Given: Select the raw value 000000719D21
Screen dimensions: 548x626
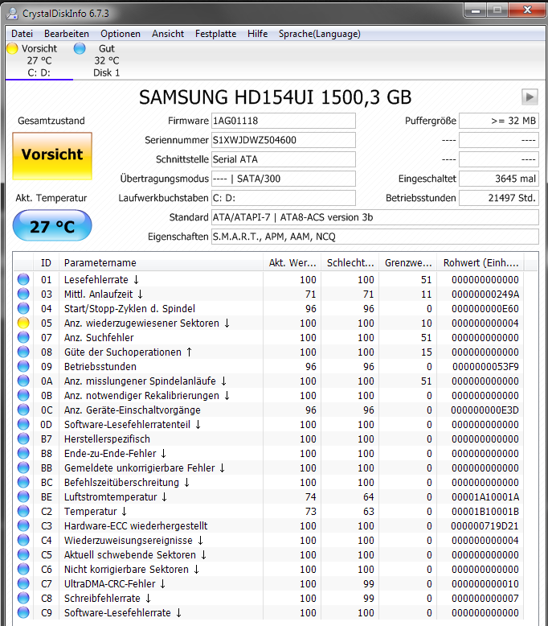Looking at the screenshot, I should [x=485, y=525].
